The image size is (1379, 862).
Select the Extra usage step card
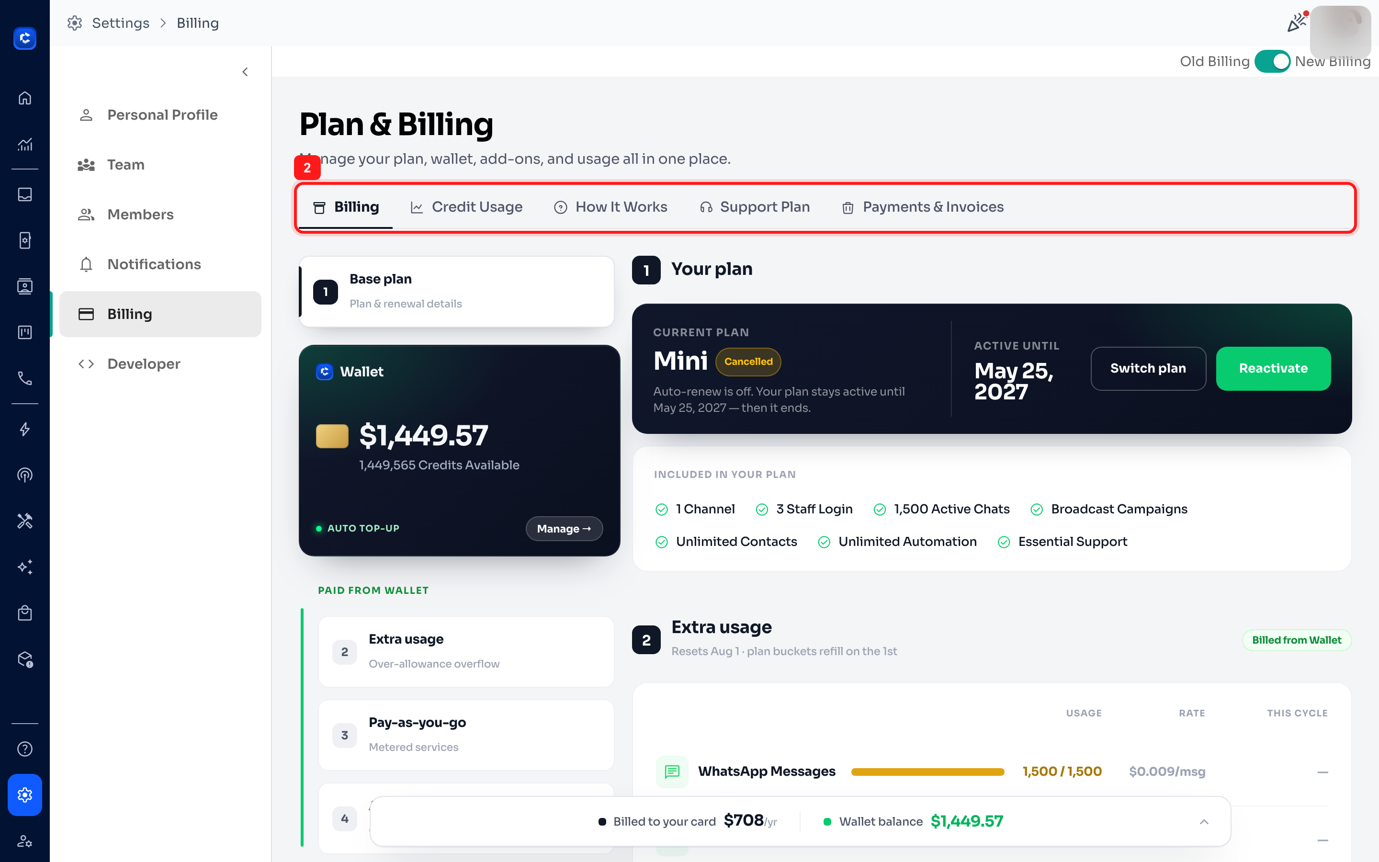pos(466,651)
